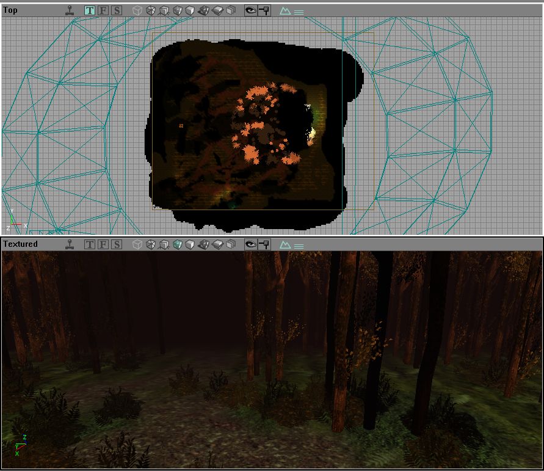Screen dimensions: 544x471
Task: Click actor lock pin icon in Top viewport
Action: 264,11
